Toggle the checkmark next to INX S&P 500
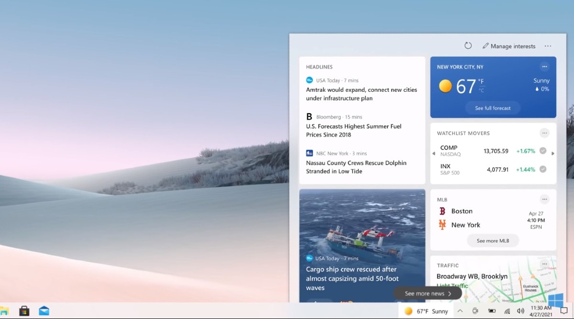The height and width of the screenshot is (319, 574). coord(542,169)
